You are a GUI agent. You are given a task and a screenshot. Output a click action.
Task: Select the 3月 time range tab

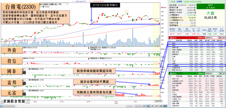coord(144,106)
